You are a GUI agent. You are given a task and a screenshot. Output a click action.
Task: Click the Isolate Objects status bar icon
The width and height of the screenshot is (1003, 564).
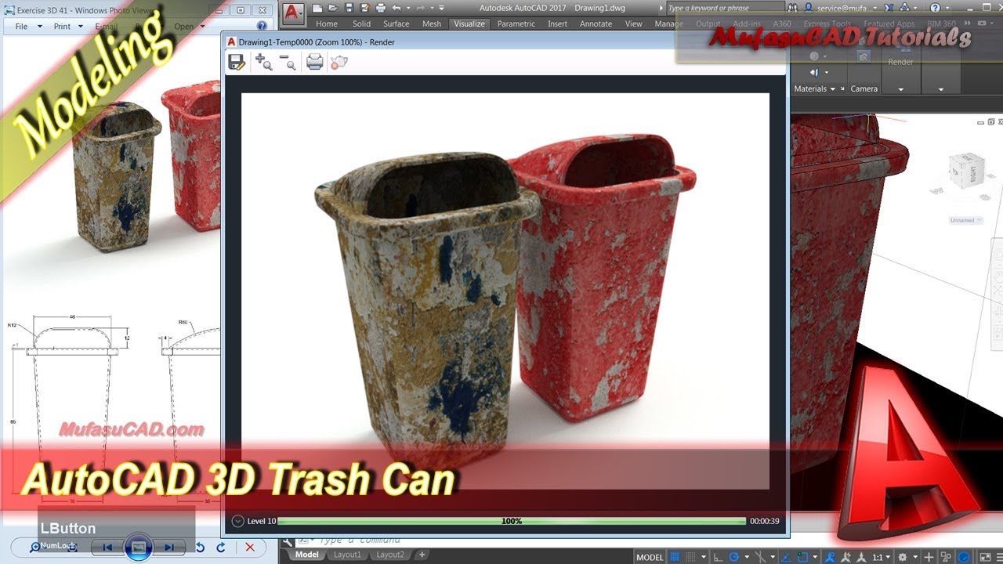tap(946, 557)
